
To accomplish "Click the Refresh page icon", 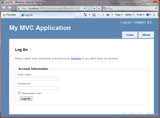I will tap(94, 8).
